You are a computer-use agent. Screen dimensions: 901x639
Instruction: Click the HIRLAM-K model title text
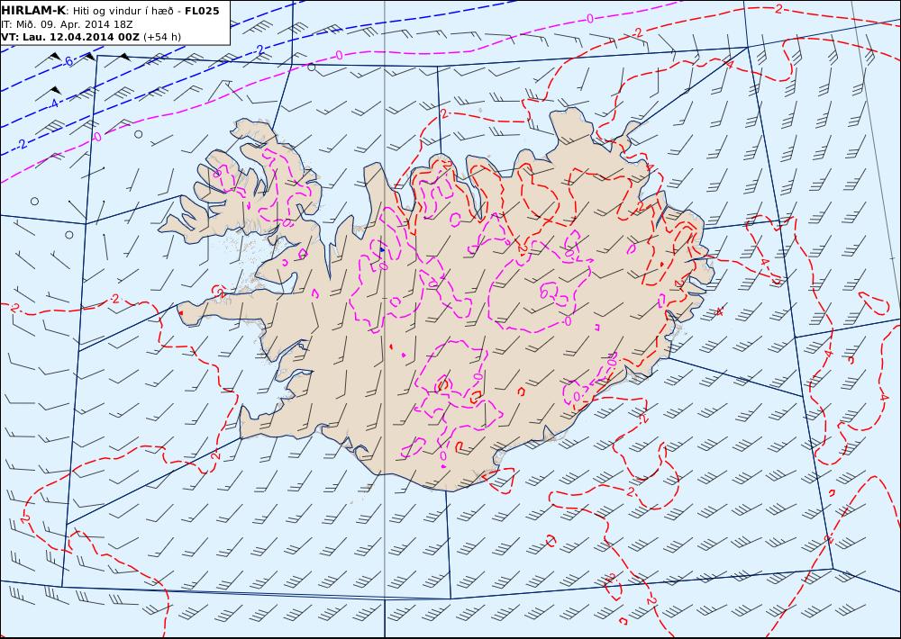33,10
